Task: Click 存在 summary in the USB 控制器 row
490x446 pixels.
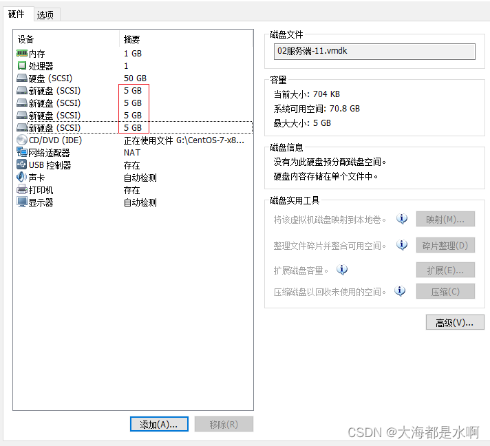Action: (131, 165)
